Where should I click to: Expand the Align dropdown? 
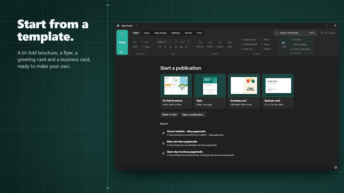(x=266, y=40)
